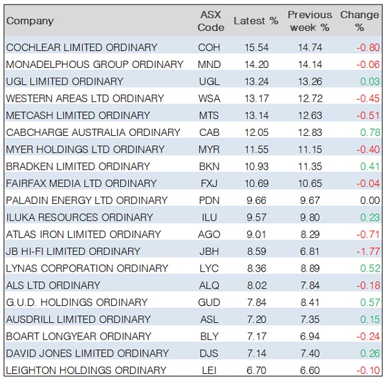Click LEIGHTON HOLDINGS ORDINARY company name
Viewport: 388px width, 383px height.
click(86, 371)
